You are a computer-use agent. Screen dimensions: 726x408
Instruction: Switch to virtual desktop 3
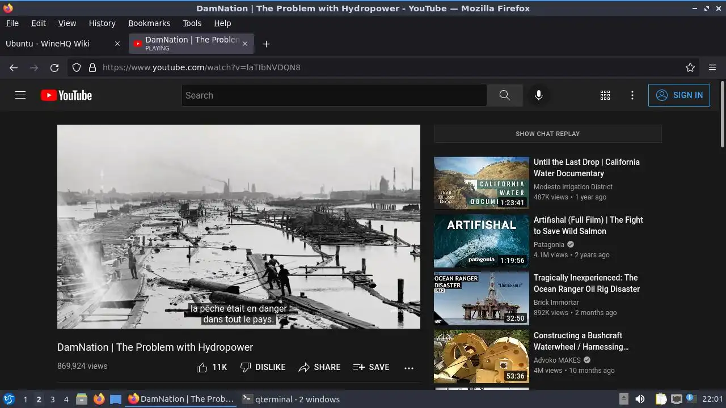(52, 399)
